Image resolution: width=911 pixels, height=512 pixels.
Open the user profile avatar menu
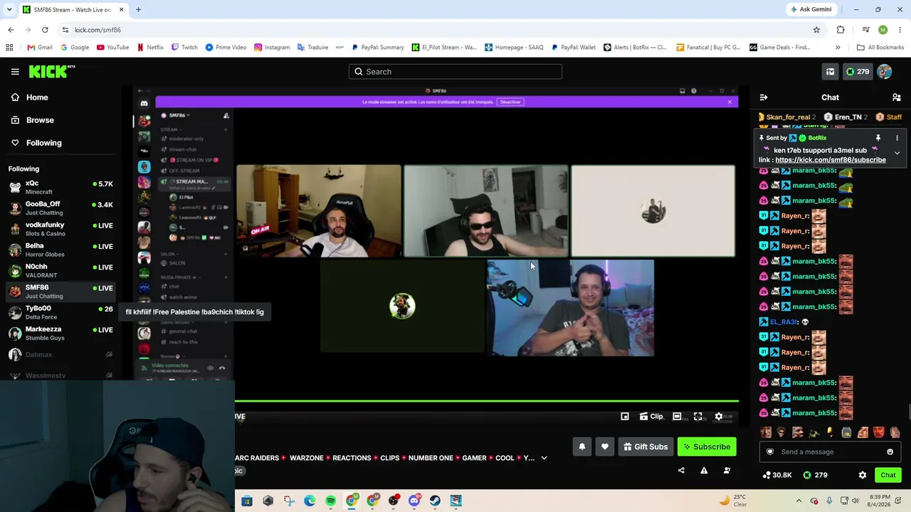(x=885, y=72)
